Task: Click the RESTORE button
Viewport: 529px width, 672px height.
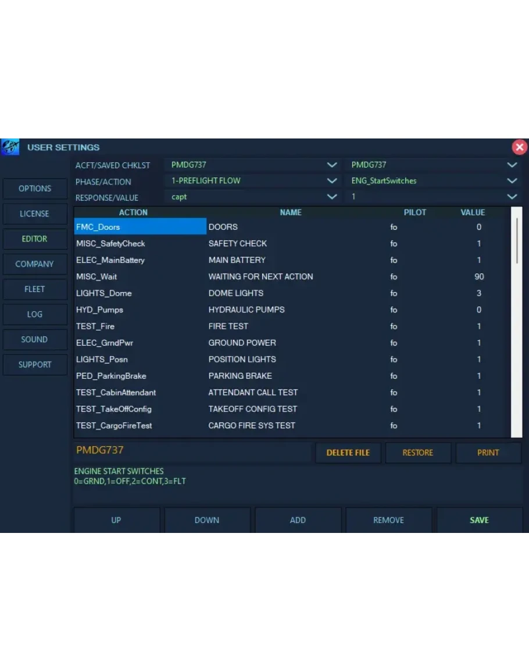Action: [x=417, y=453]
